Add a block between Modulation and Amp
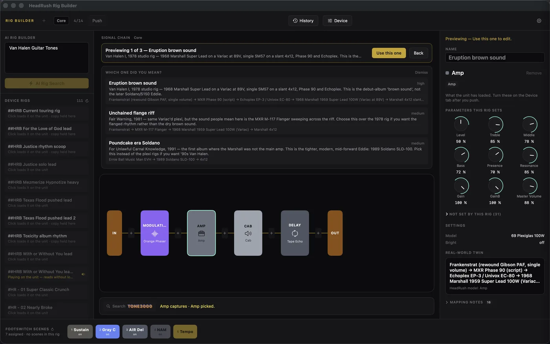The height and width of the screenshot is (344, 550). pyautogui.click(x=178, y=233)
